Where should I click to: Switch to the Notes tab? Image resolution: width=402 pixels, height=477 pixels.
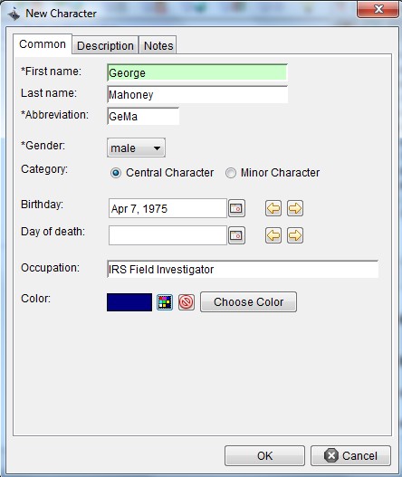click(158, 45)
